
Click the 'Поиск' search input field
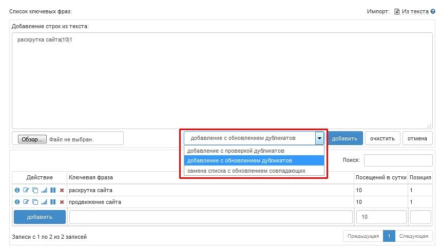pyautogui.click(x=398, y=160)
